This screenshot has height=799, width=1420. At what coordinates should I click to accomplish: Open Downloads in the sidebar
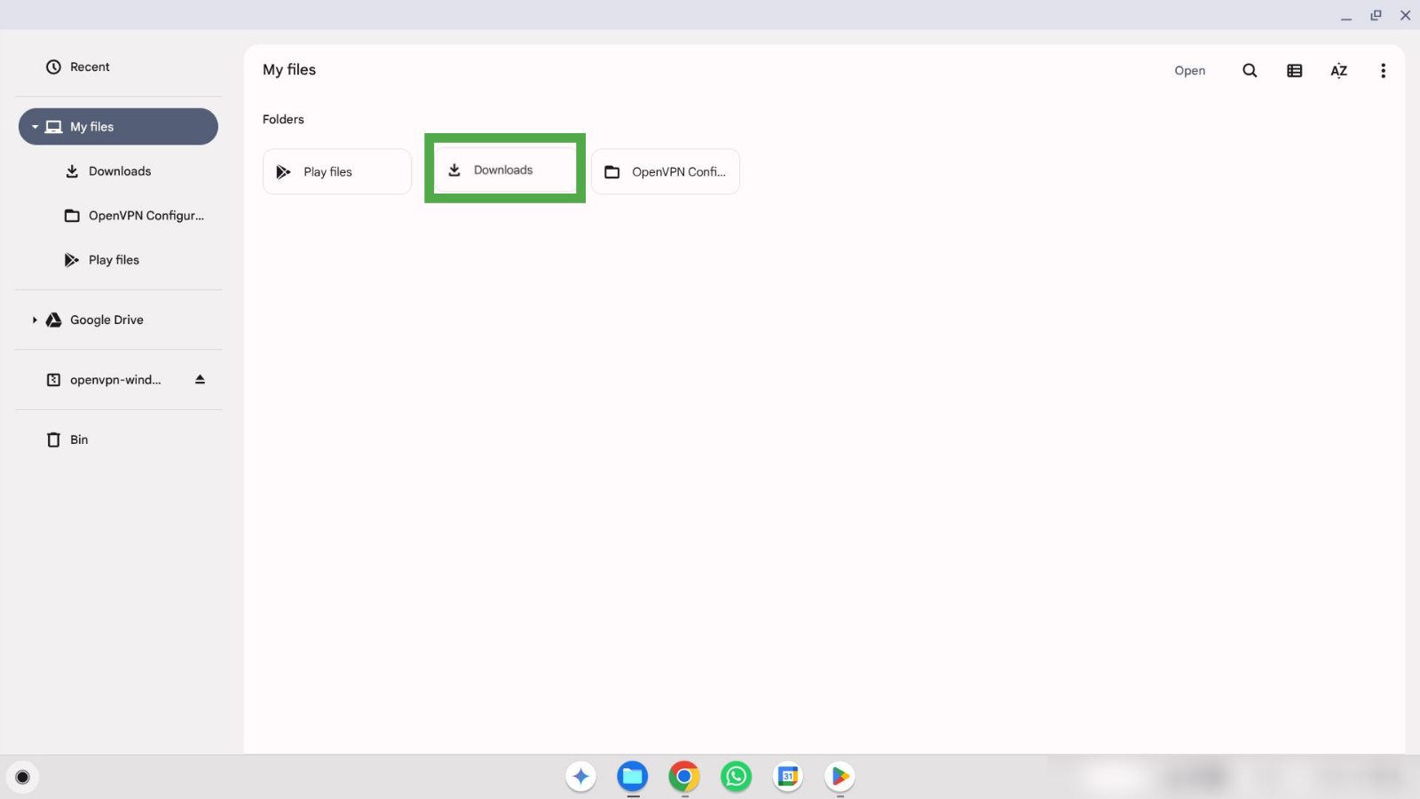click(118, 171)
